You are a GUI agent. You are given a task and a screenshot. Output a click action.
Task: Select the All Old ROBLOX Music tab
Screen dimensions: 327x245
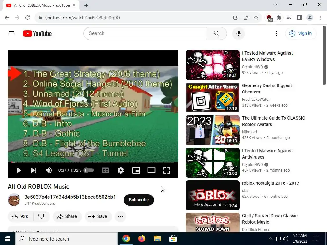[x=41, y=5]
